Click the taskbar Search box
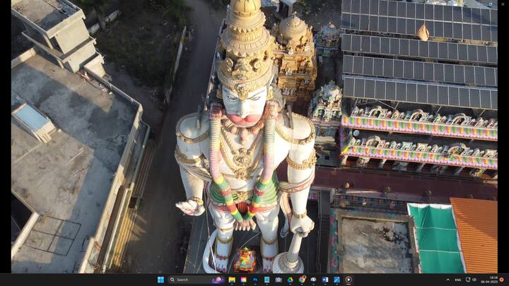Image resolution: width=509 pixels, height=286 pixels. pyautogui.click(x=197, y=280)
